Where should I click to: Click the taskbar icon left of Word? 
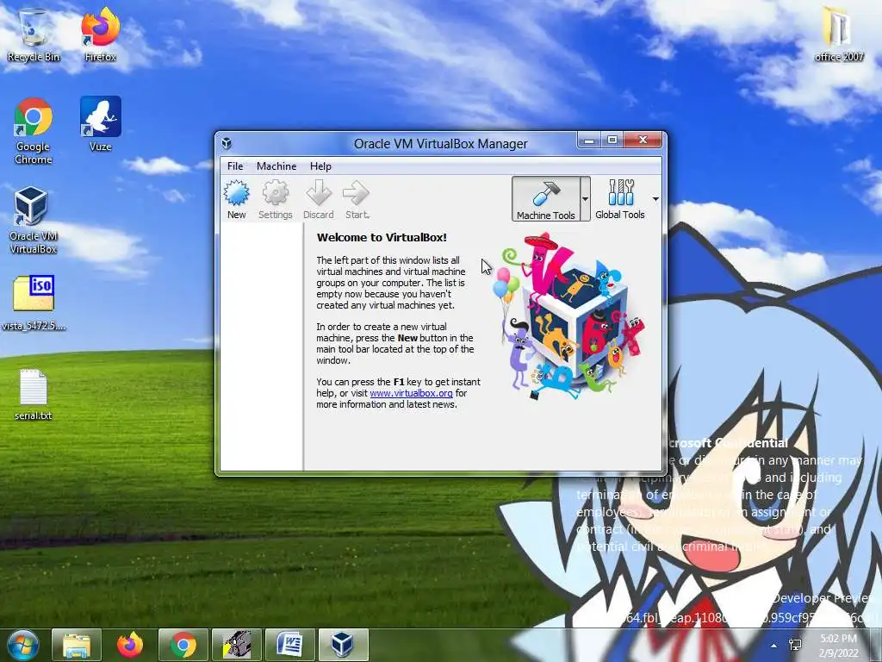[x=237, y=645]
